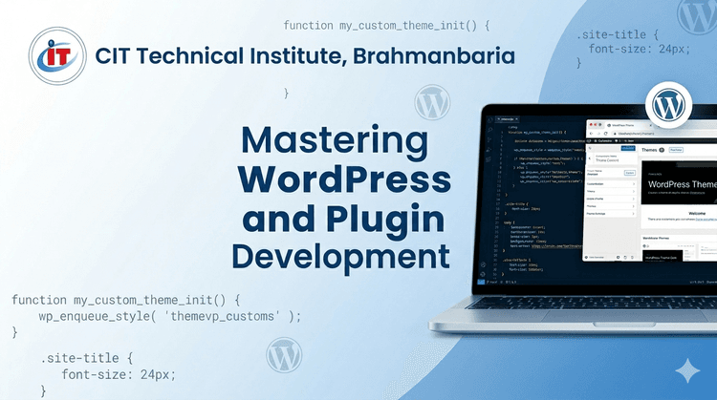The height and width of the screenshot is (400, 717).
Task: Click the blue publish button in customizer panel
Action: click(628, 148)
